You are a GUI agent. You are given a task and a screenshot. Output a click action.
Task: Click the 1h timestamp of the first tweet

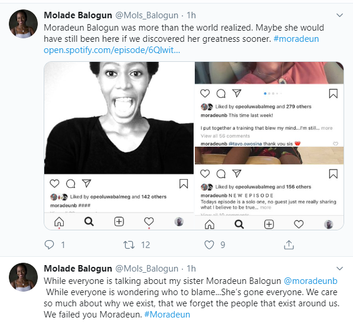click(191, 15)
